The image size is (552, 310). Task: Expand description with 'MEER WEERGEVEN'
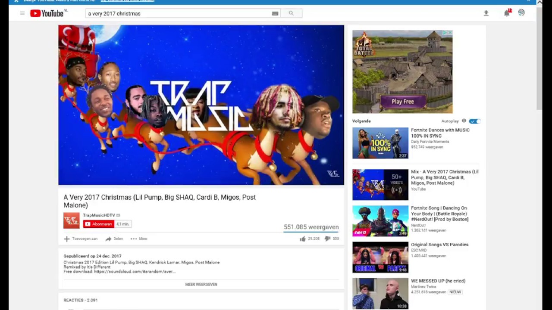[x=201, y=285]
